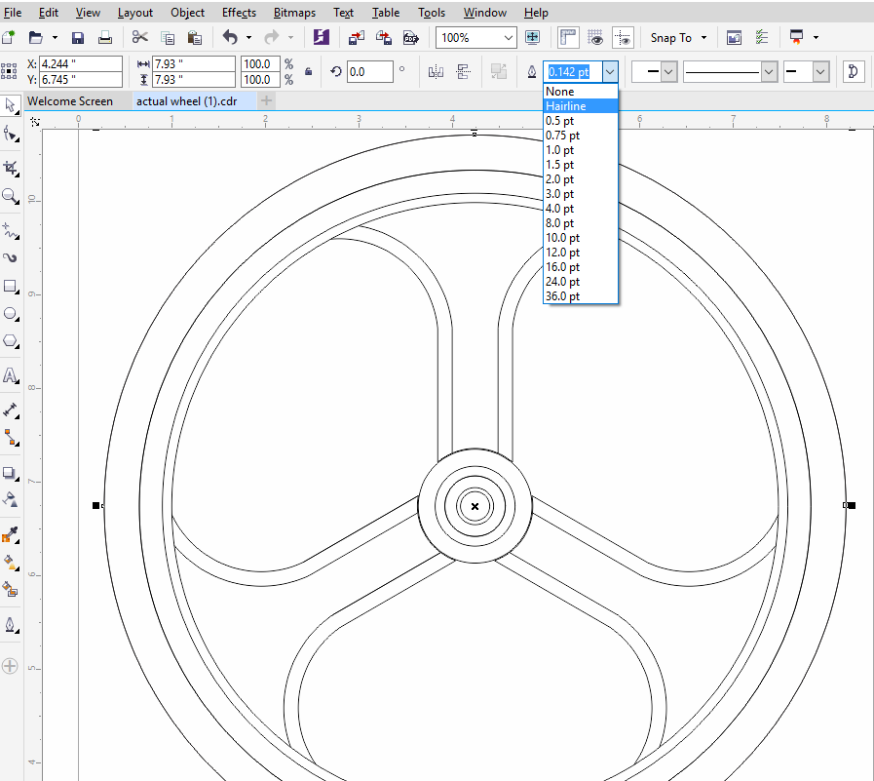Select the Pick tool in toolbox
The height and width of the screenshot is (781, 874).
point(10,105)
